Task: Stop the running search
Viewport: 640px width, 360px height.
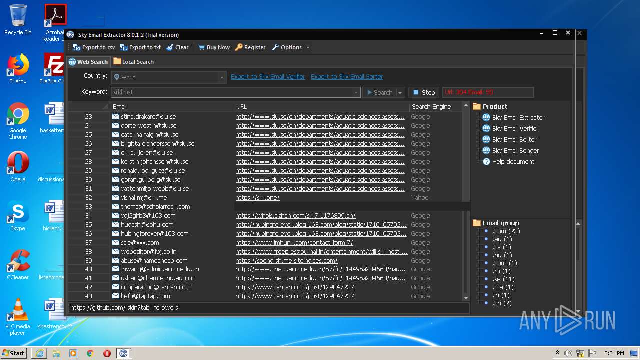Action: 424,92
